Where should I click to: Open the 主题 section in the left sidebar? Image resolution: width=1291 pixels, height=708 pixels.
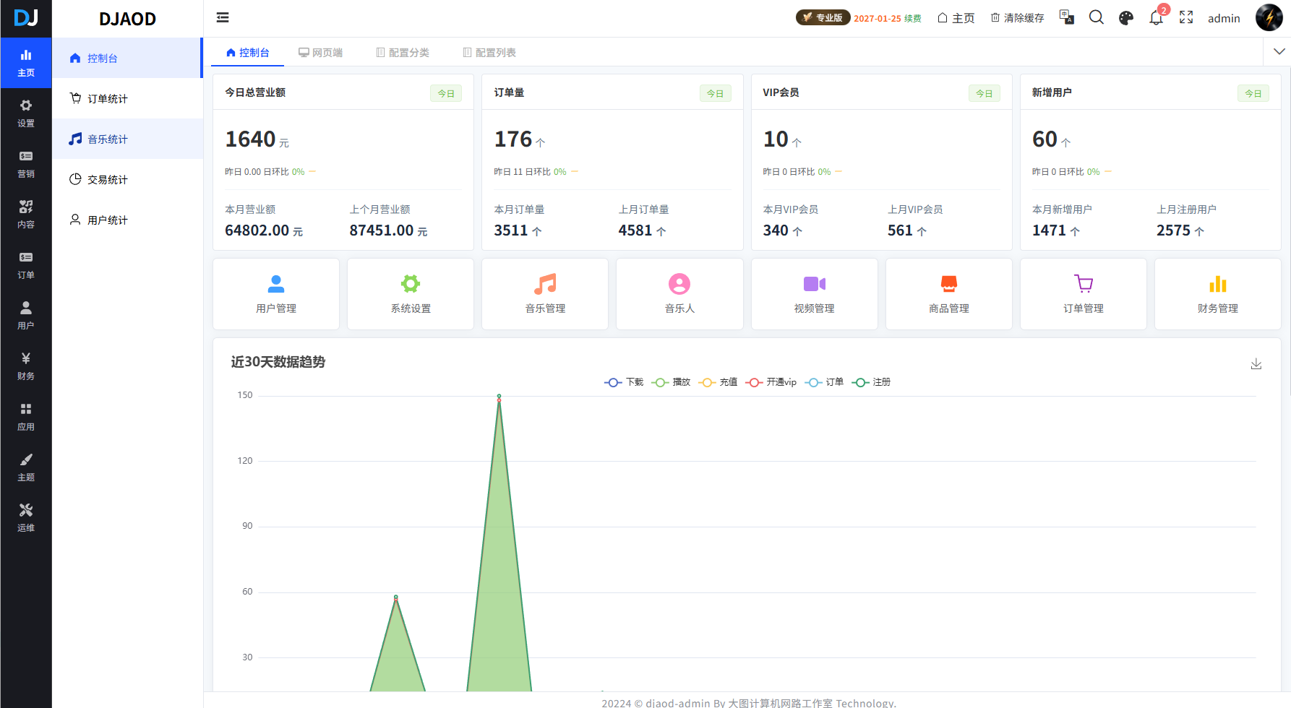26,467
